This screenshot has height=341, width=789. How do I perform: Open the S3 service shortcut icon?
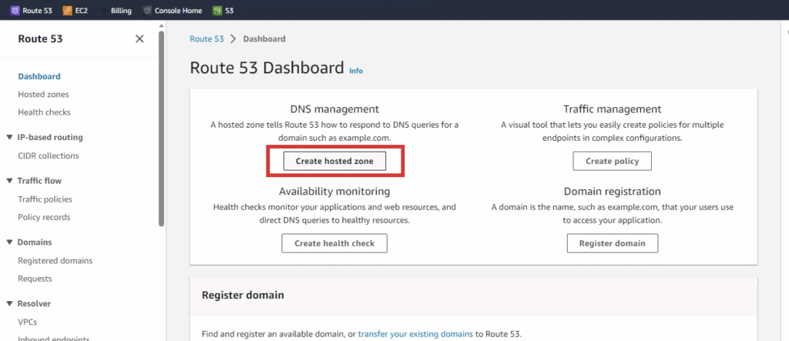(x=217, y=10)
